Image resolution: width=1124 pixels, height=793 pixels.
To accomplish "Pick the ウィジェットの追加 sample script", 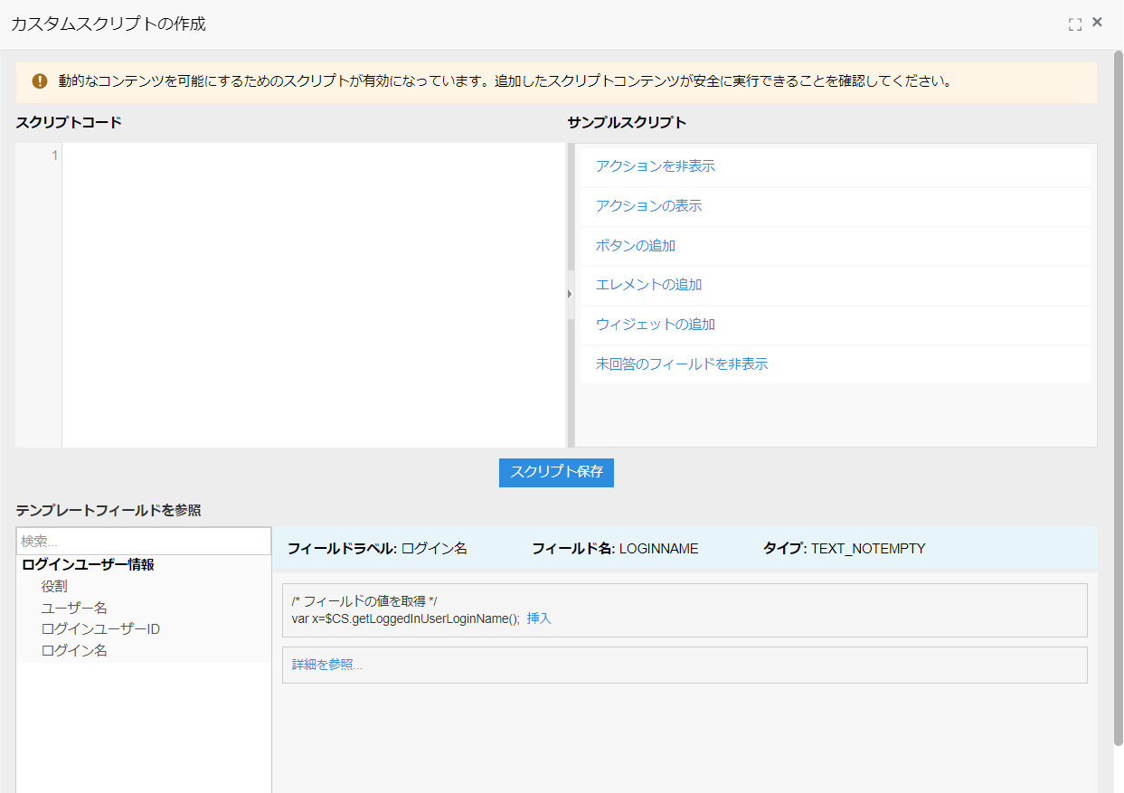I will point(655,325).
